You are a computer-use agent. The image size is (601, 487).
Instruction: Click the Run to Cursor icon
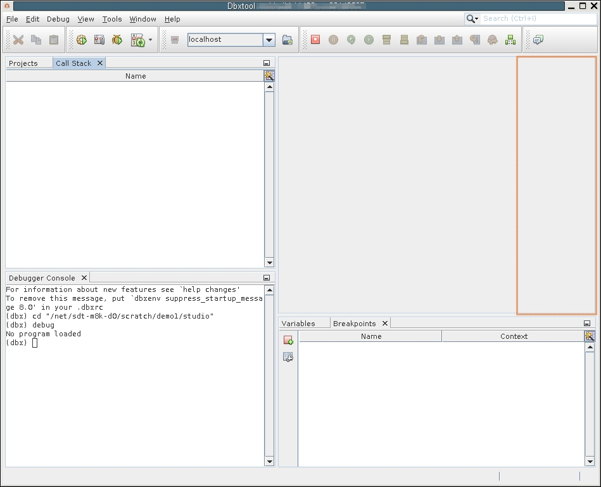475,39
